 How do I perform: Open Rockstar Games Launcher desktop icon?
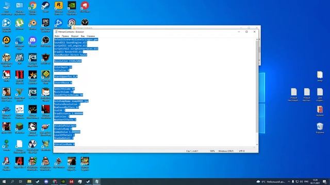[58, 8]
